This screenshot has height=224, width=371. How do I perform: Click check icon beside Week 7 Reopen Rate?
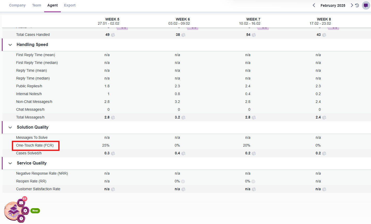253,181
